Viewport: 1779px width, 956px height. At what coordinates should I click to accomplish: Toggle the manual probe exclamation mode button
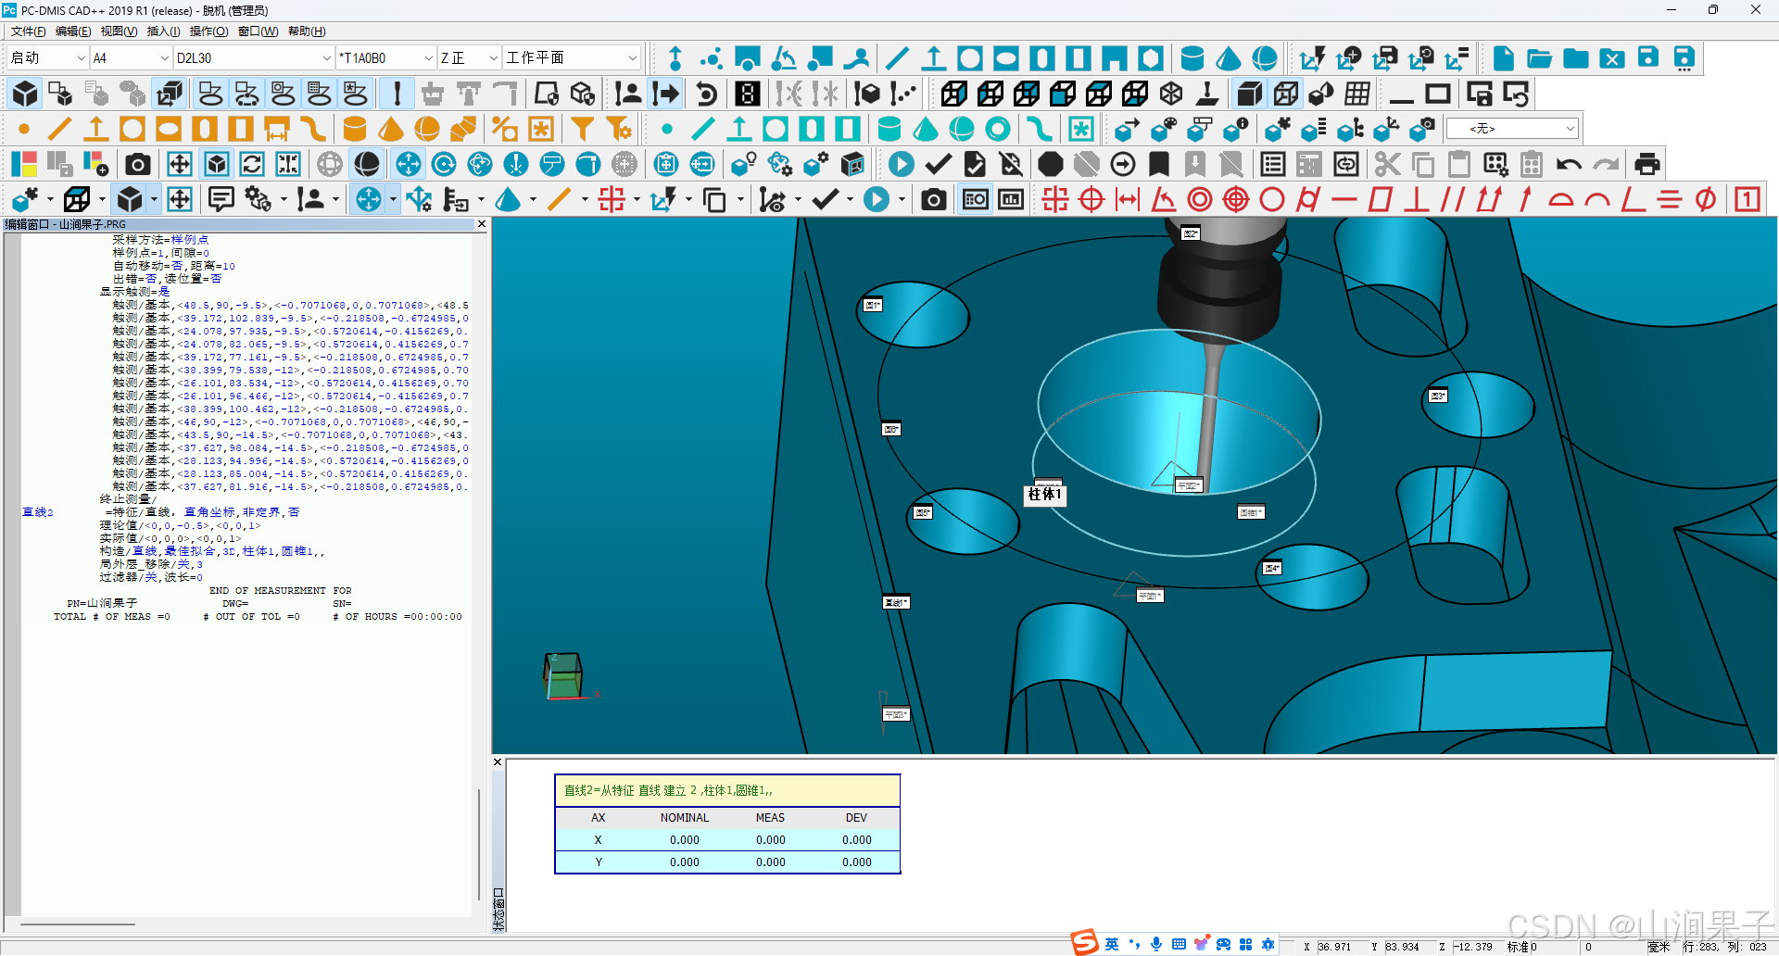pos(397,94)
